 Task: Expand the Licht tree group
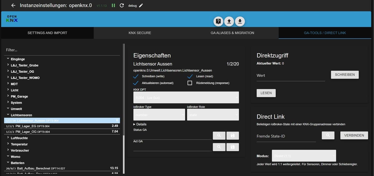pyautogui.click(x=8, y=90)
